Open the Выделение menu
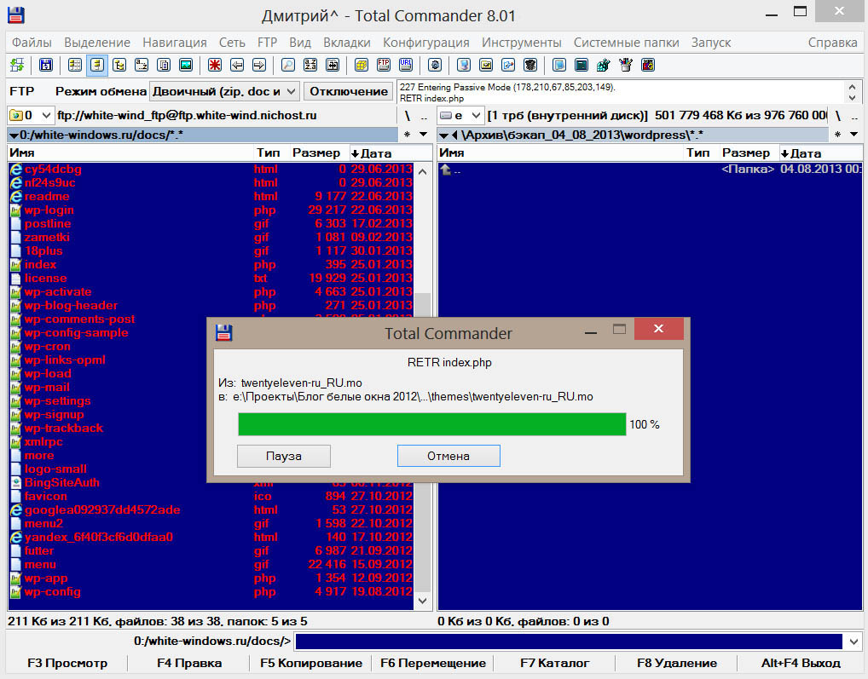868x679 pixels. [97, 43]
